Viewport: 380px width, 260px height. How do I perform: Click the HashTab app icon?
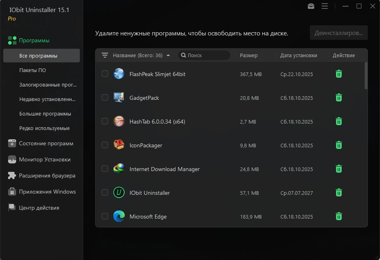click(x=119, y=121)
